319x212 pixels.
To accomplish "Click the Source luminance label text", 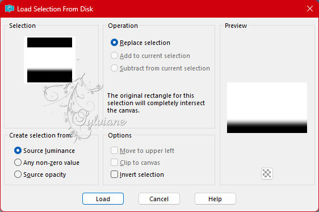I will [x=49, y=151].
